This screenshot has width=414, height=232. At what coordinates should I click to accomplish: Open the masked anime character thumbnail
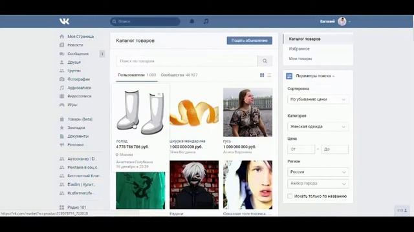point(194,185)
